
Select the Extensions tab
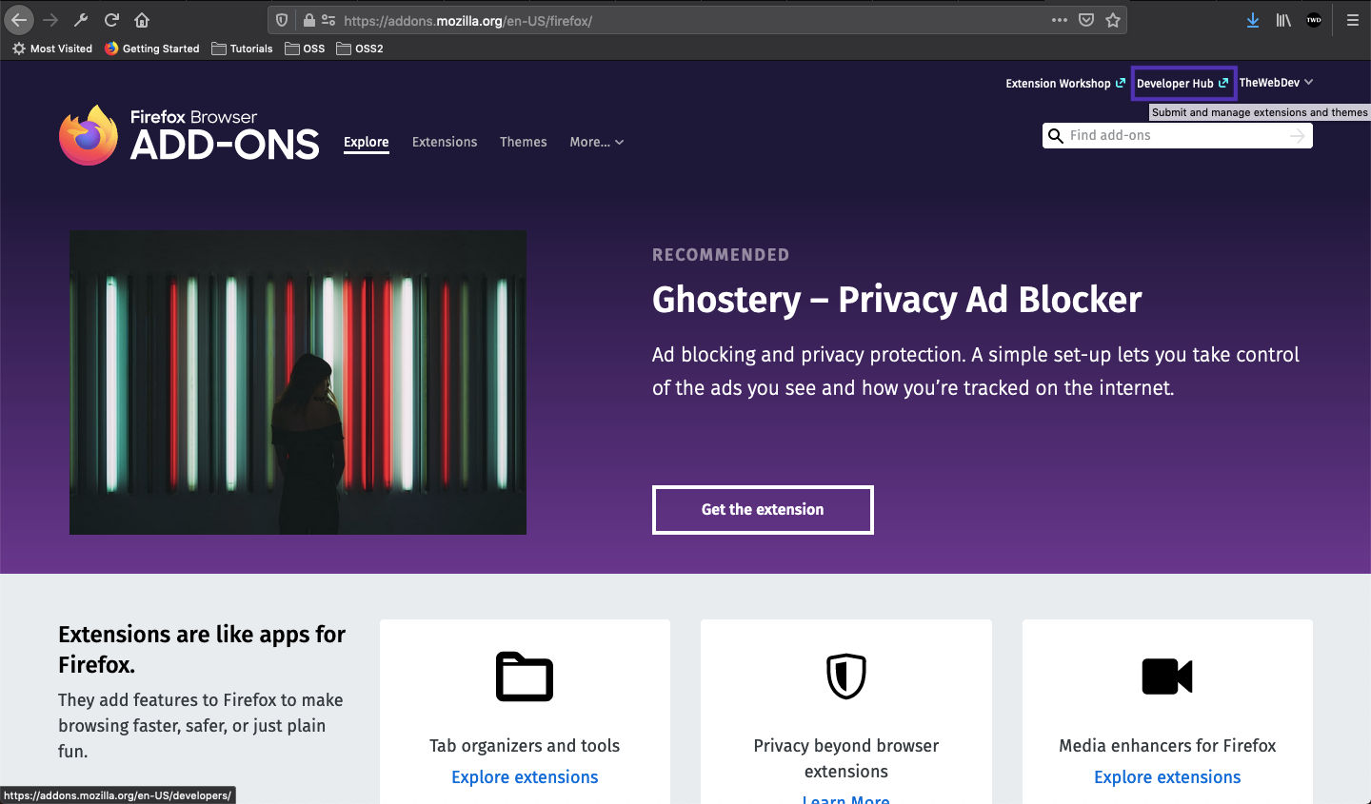(445, 142)
